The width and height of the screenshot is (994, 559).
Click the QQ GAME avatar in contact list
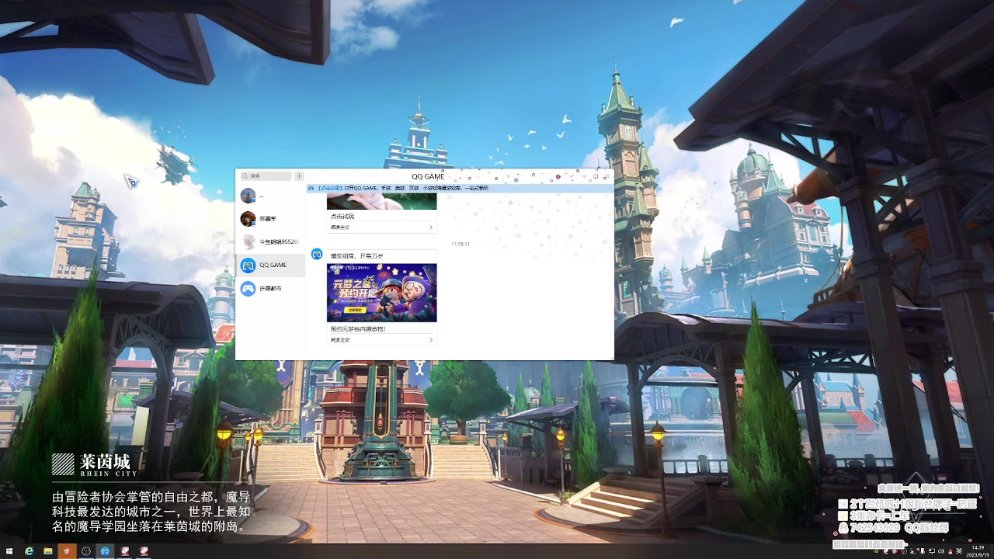click(248, 265)
